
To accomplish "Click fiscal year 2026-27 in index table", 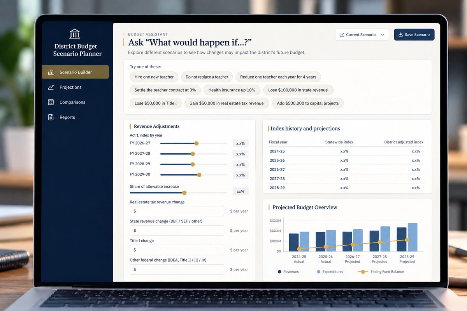I will (277, 169).
